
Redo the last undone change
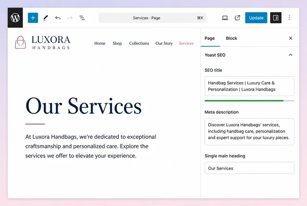(x=70, y=18)
